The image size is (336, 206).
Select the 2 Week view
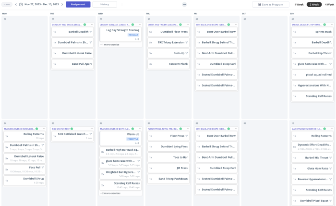click(x=314, y=4)
